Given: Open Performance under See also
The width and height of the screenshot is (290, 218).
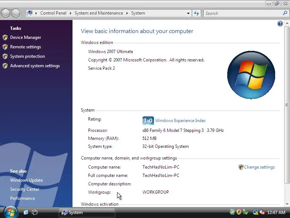Looking at the screenshot, I should click(x=22, y=198).
